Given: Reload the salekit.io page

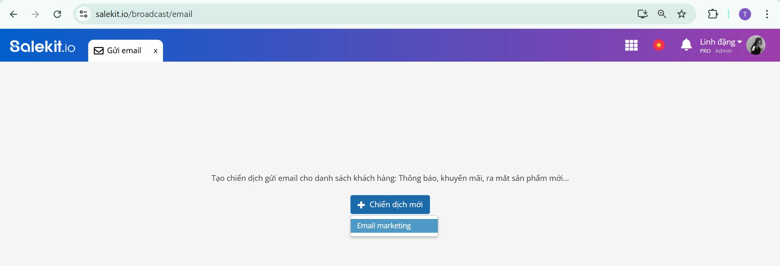Looking at the screenshot, I should [57, 14].
